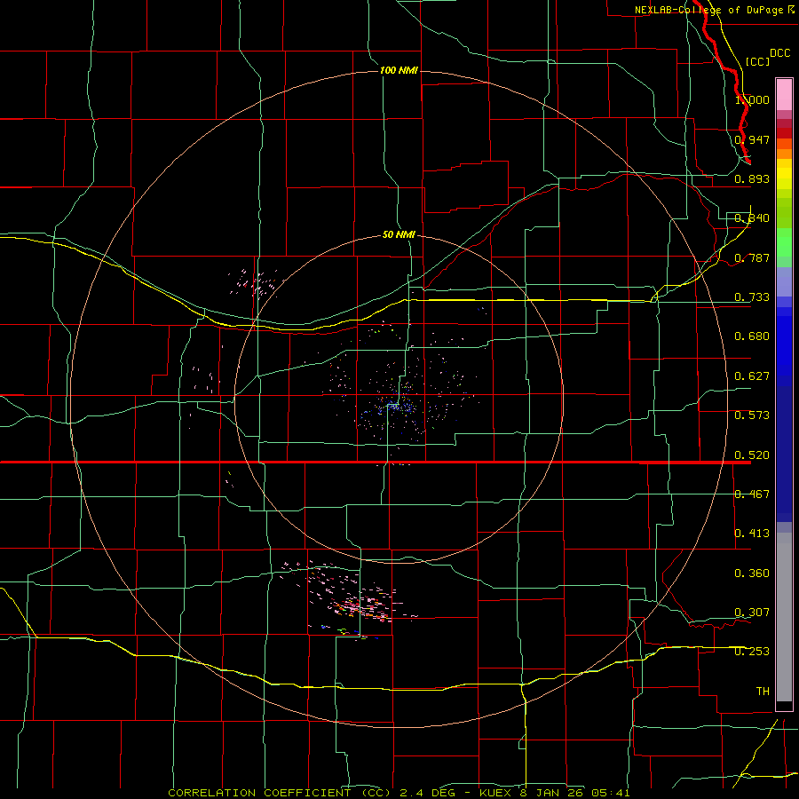Click the 0.787 legend value
This screenshot has width=799, height=799.
[x=752, y=257]
